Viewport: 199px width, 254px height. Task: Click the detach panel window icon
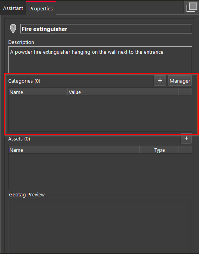coord(191,7)
